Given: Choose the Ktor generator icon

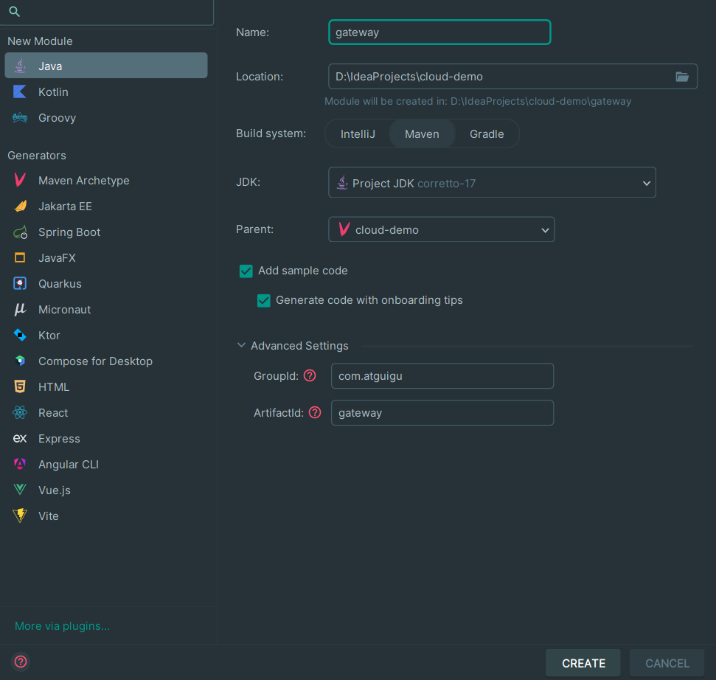Looking at the screenshot, I should pyautogui.click(x=20, y=335).
